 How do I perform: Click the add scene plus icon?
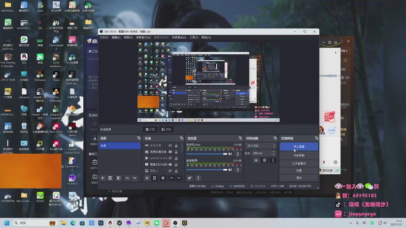tap(103, 178)
